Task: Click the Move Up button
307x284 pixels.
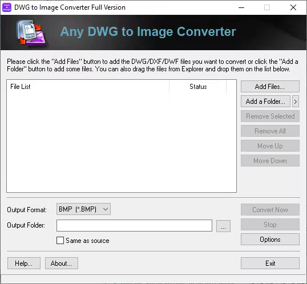Action: 270,146
